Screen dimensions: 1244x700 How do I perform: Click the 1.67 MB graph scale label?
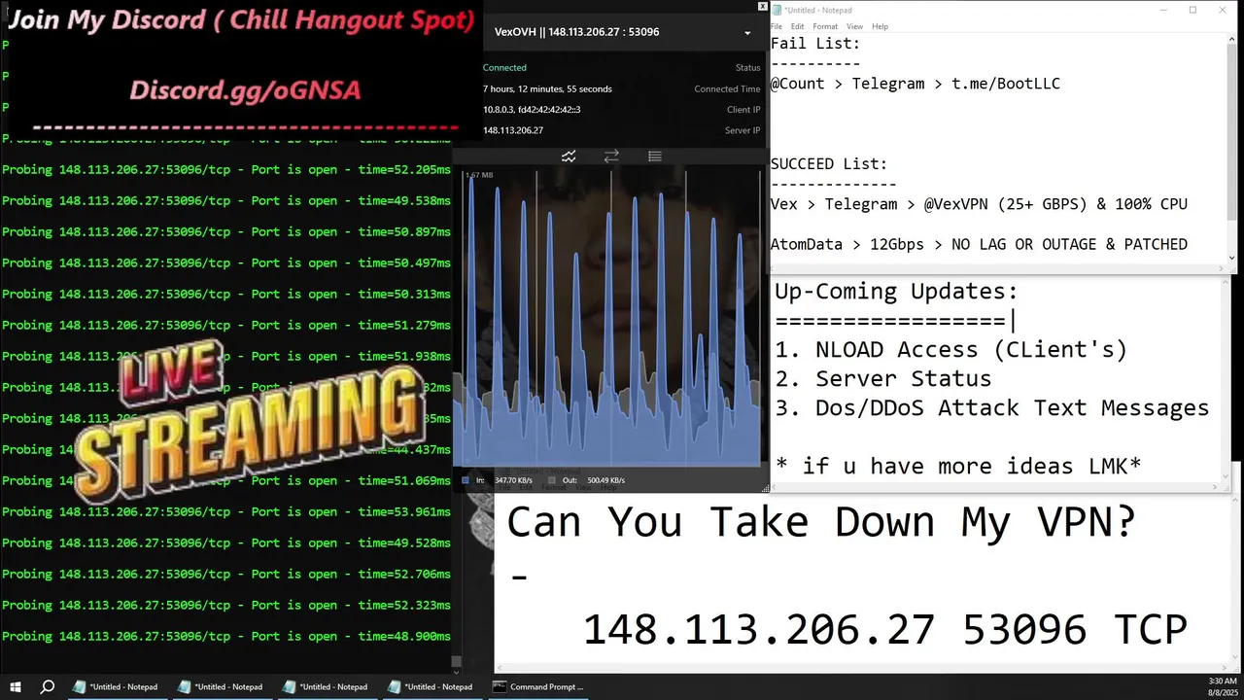(479, 176)
